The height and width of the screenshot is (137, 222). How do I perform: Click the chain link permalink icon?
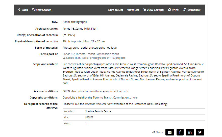pos(184,10)
